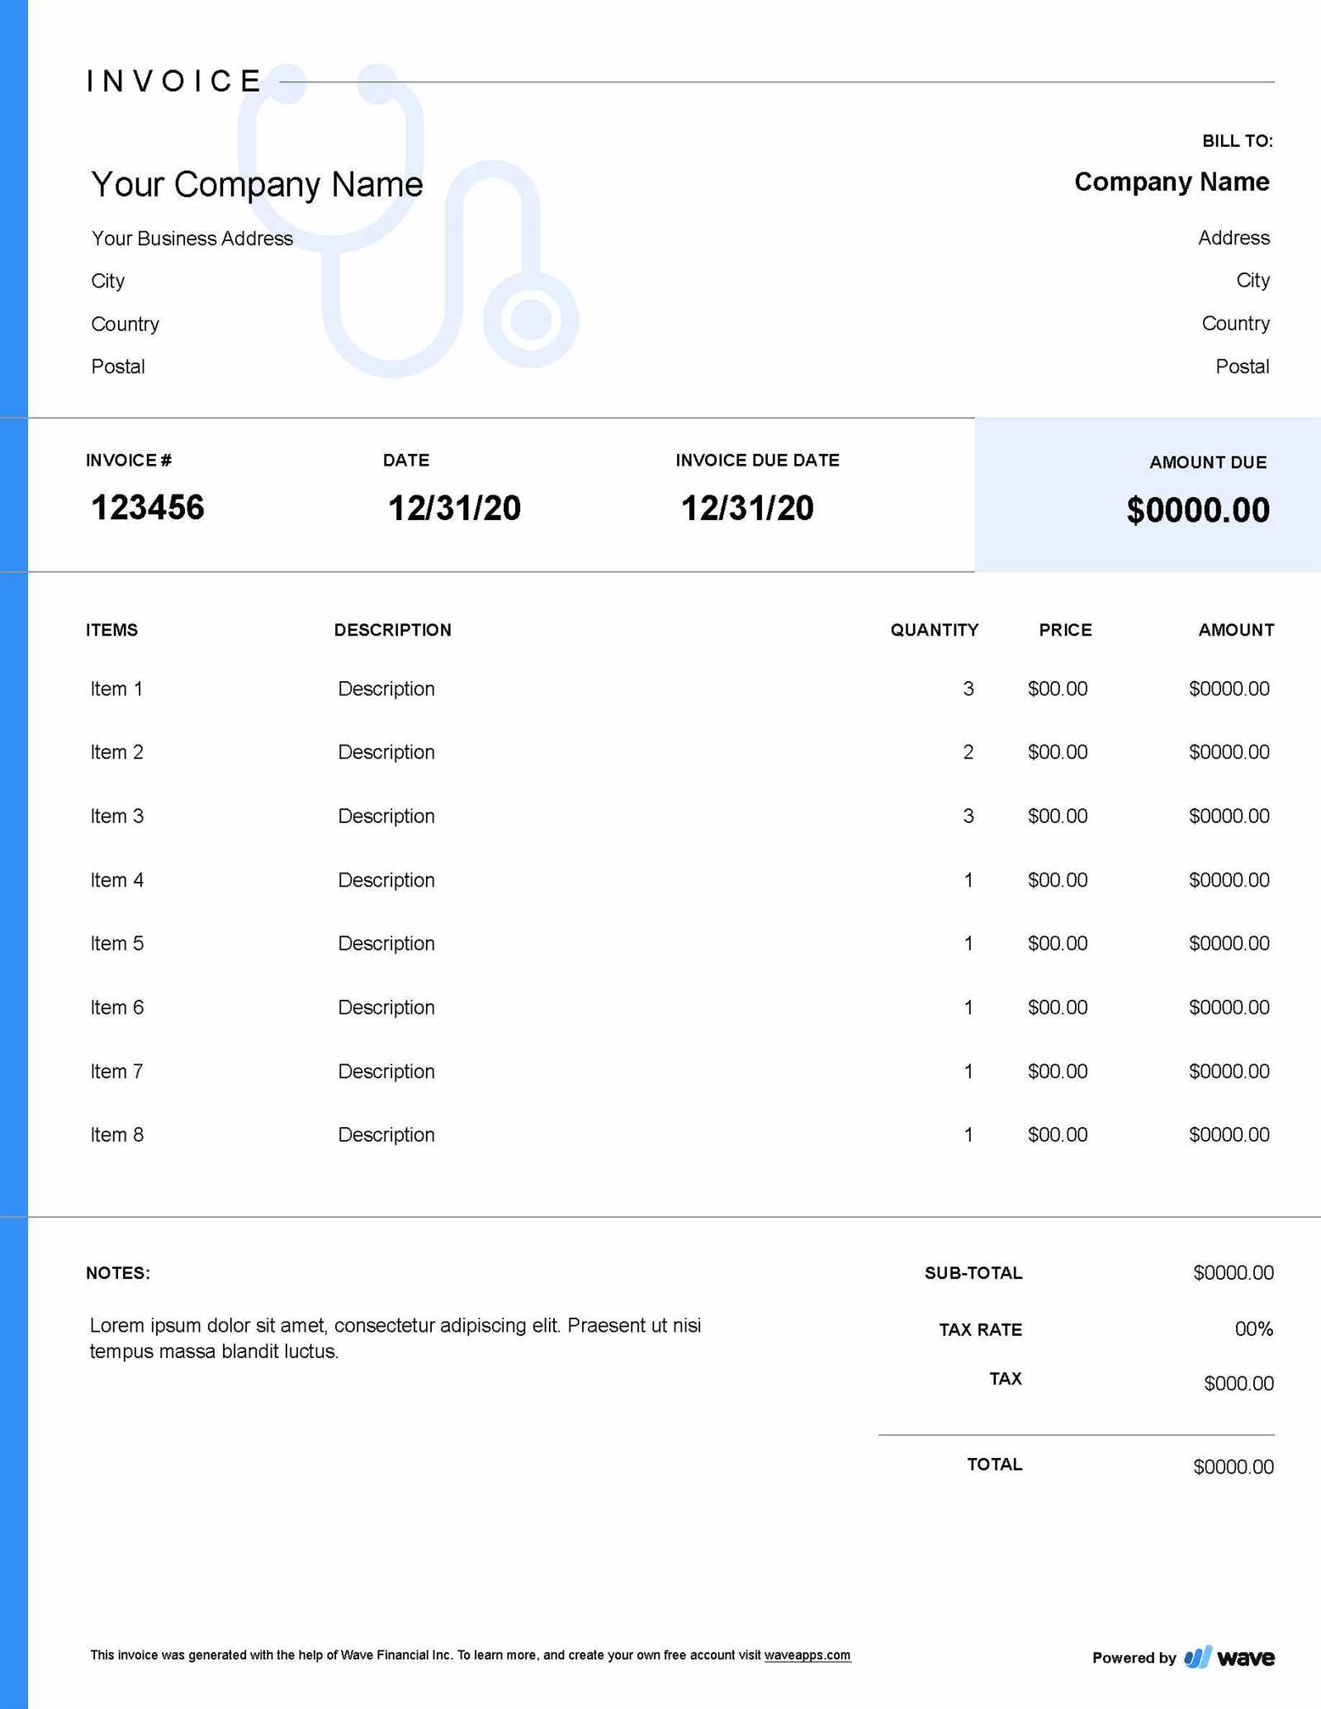Click the sub-total $0000.00 value

tap(1233, 1272)
